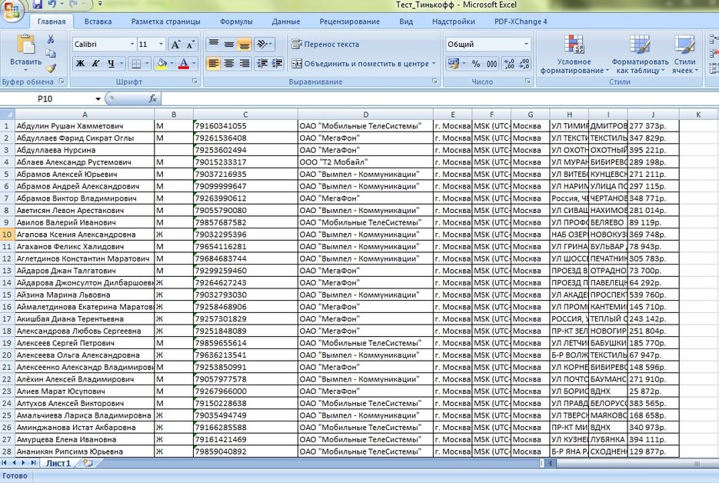Screen dimensions: 719x483
Task: Open Форматировать как таблицу gallery
Action: (x=640, y=54)
